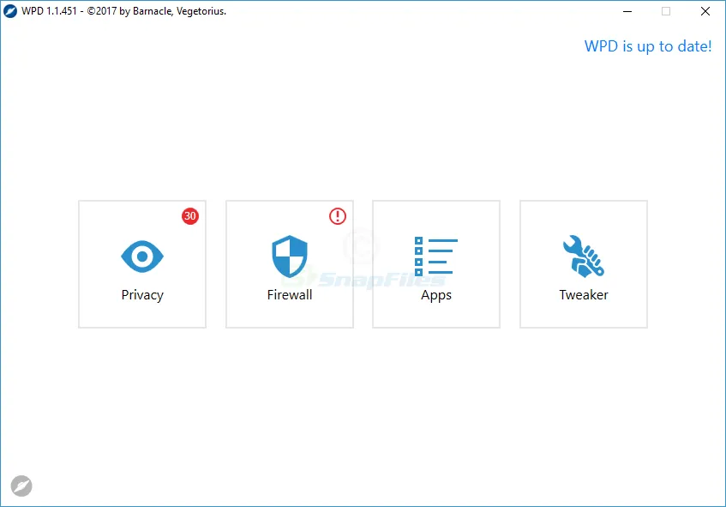The width and height of the screenshot is (726, 507).
Task: Click the WPD app icon in title bar
Action: (10, 11)
